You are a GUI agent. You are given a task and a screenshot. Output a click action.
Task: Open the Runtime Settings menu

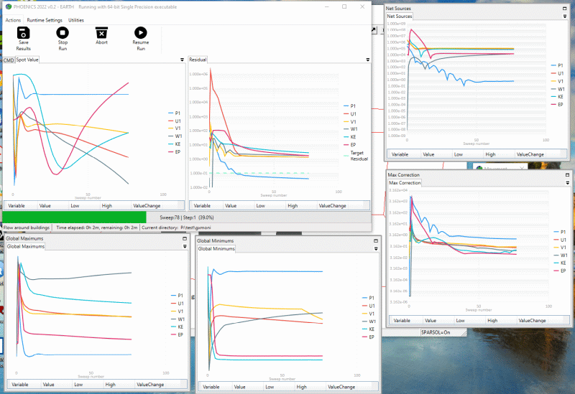(45, 20)
